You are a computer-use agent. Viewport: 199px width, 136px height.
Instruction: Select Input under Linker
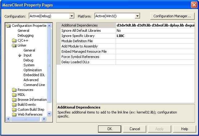27,55
